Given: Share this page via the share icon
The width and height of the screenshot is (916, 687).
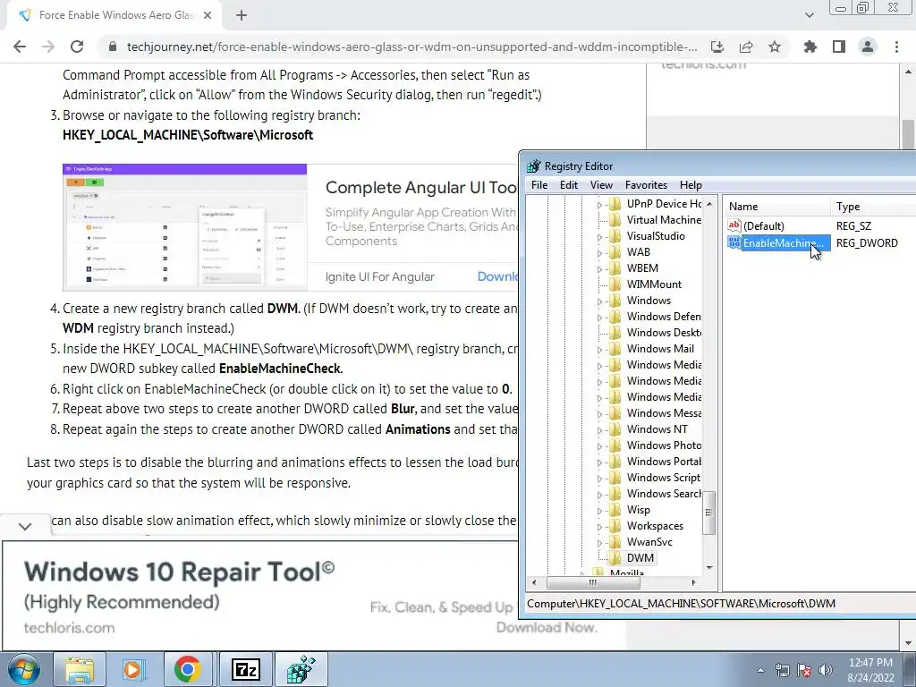Looking at the screenshot, I should coord(746,47).
